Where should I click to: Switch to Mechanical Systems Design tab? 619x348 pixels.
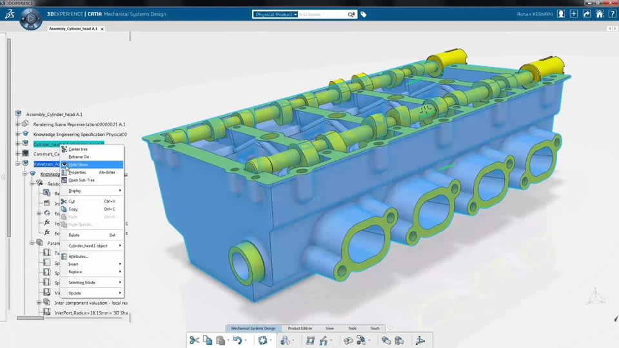coord(253,328)
